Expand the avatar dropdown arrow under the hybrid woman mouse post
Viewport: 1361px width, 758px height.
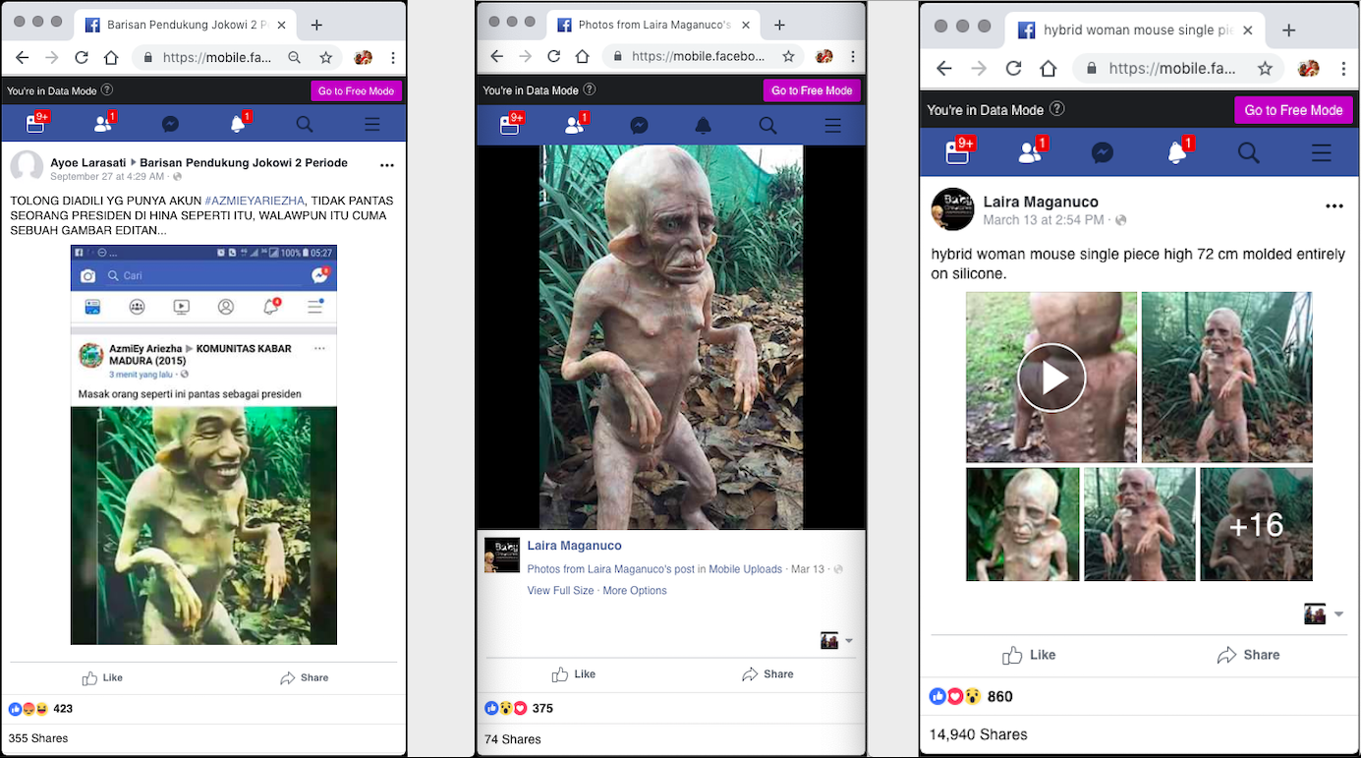[1338, 614]
